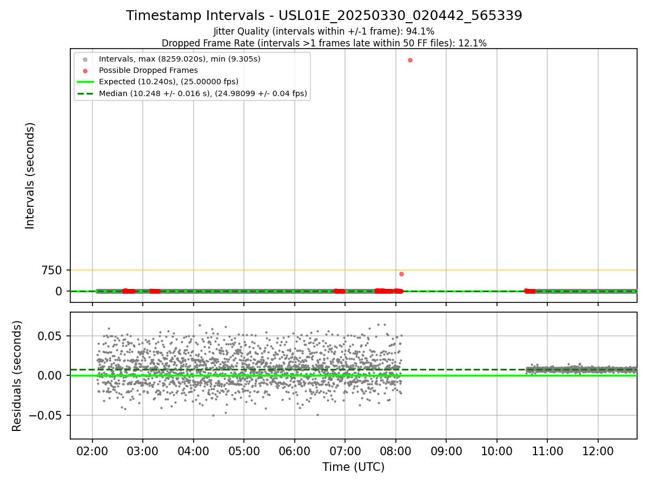Click the red dropped-frame cluster near 02:40
The height and width of the screenshot is (486, 649).
pos(129,291)
